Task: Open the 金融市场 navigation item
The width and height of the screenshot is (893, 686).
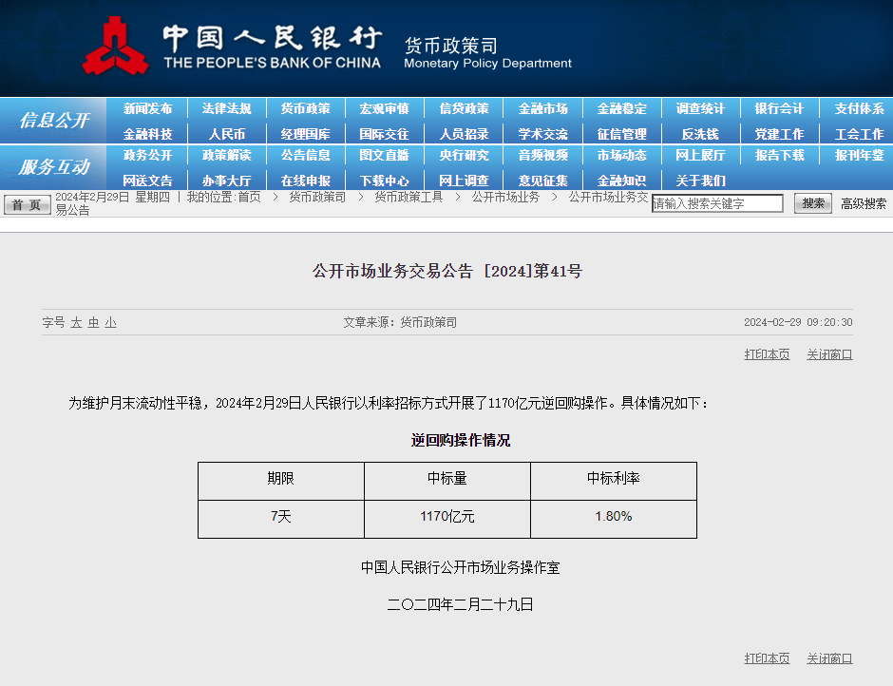Action: pyautogui.click(x=542, y=109)
